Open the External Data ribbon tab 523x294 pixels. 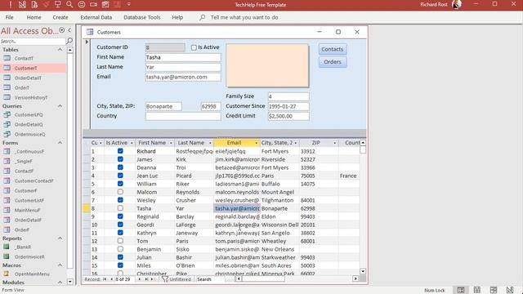pyautogui.click(x=96, y=17)
